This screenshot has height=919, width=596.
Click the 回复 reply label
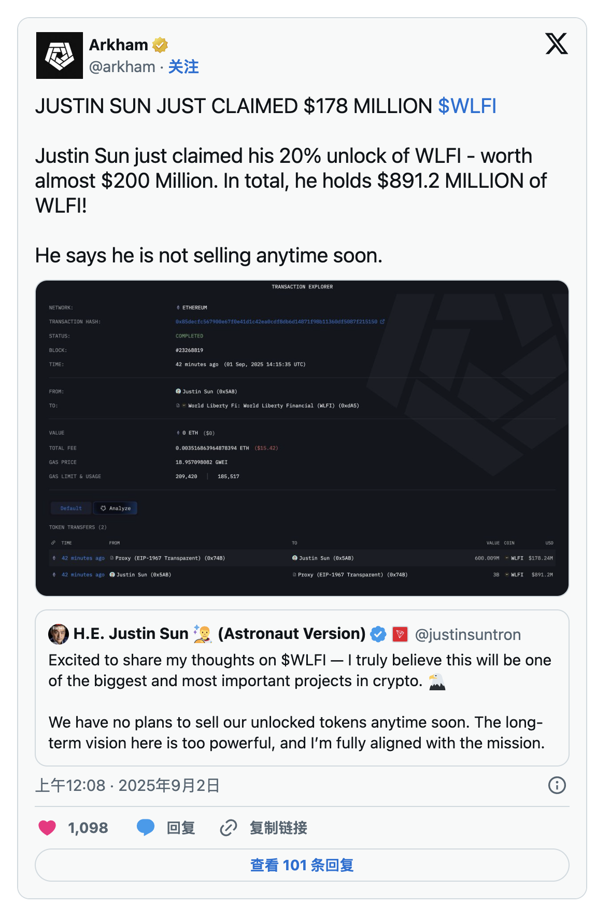181,828
